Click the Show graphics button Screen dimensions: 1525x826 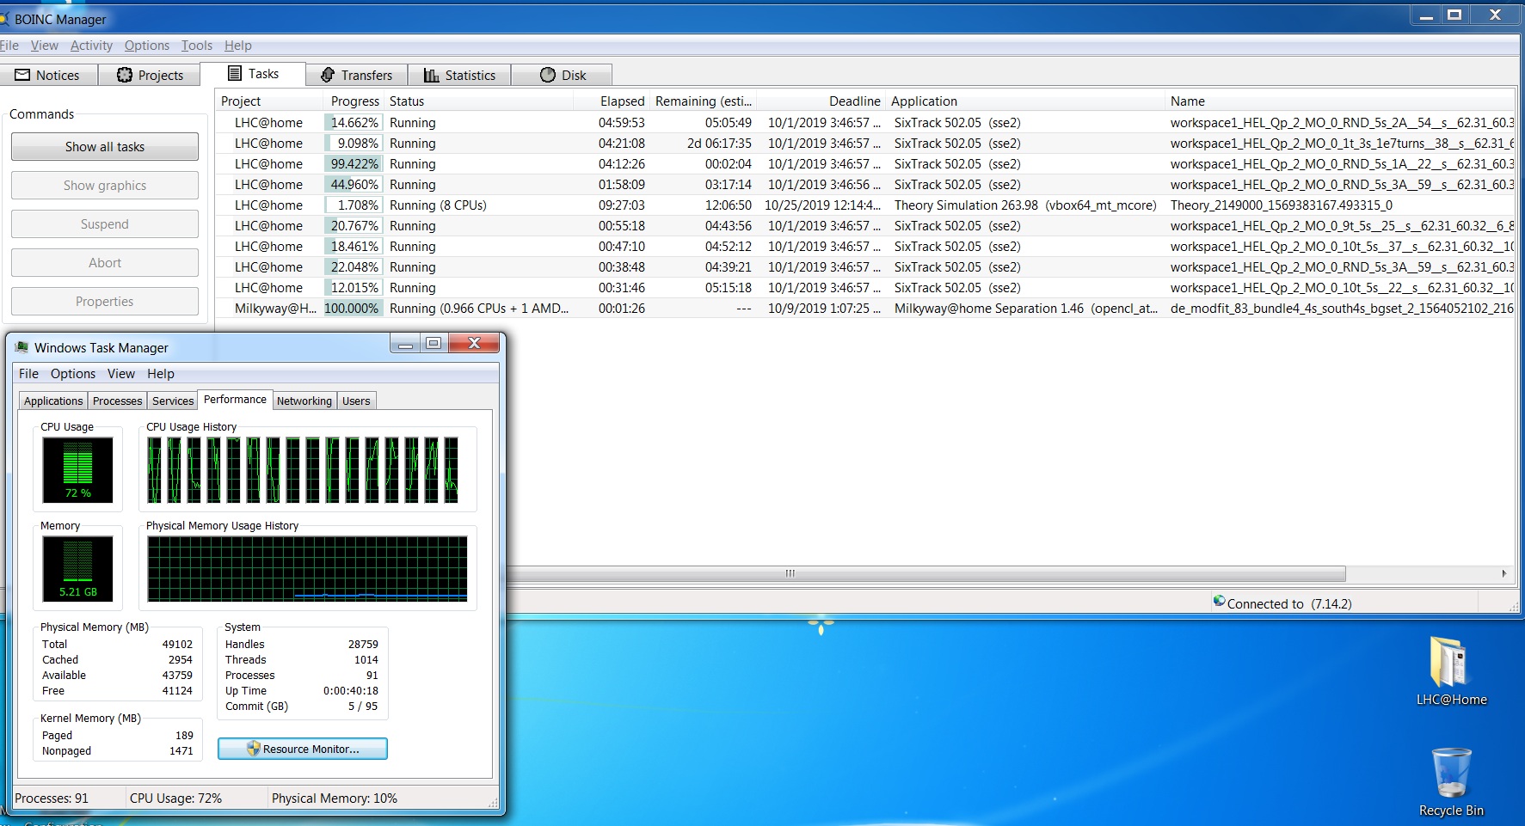coord(105,186)
